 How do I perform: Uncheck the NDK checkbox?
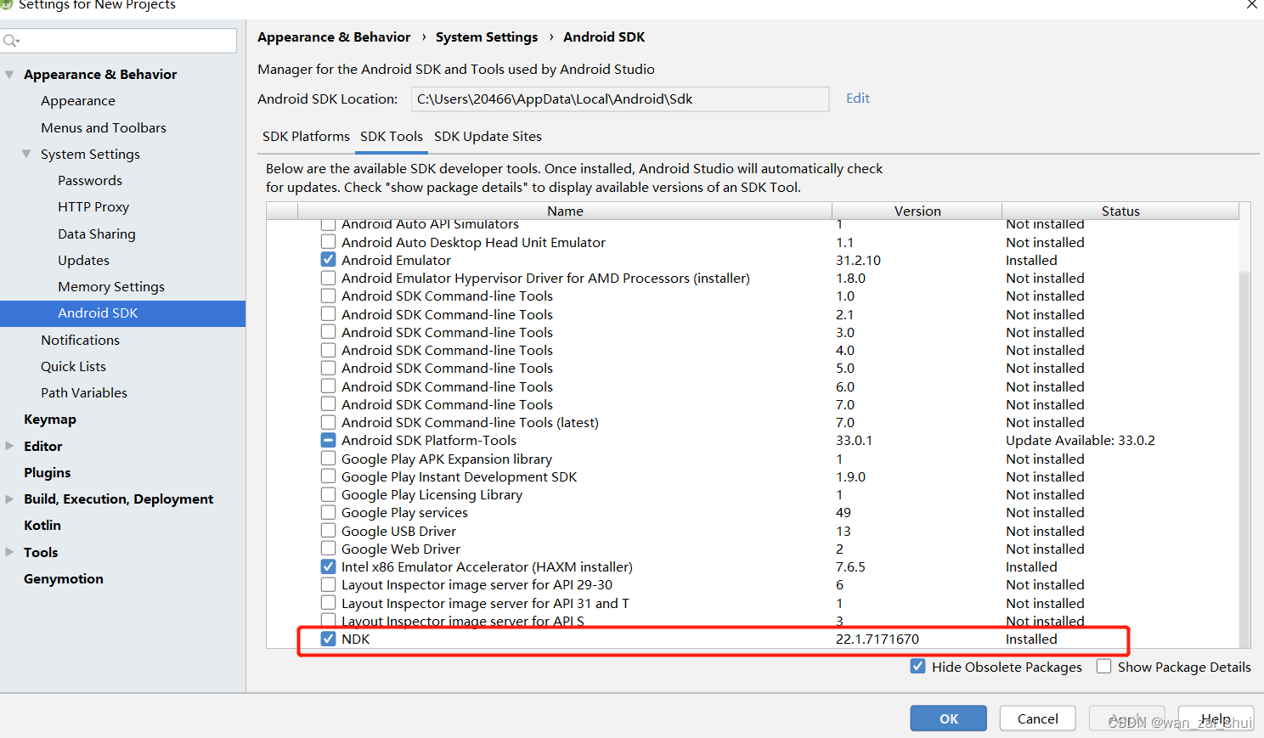328,639
